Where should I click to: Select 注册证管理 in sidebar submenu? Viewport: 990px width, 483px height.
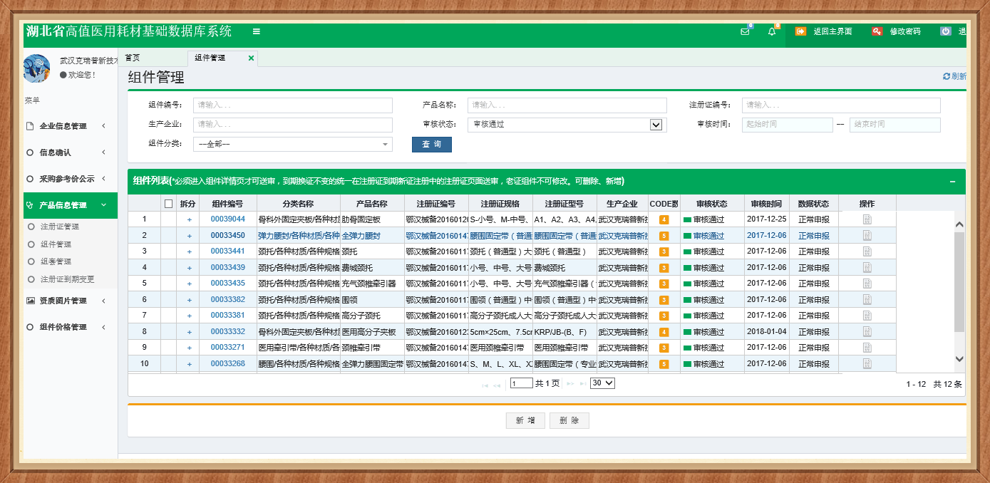60,227
